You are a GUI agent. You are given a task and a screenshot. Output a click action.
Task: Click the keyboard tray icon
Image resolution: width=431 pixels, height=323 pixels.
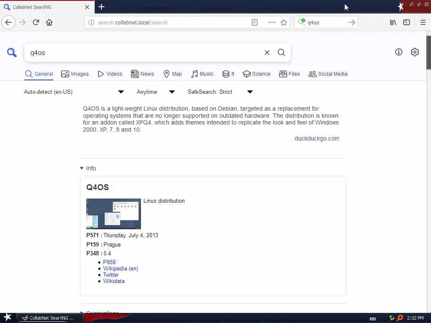tap(373, 318)
